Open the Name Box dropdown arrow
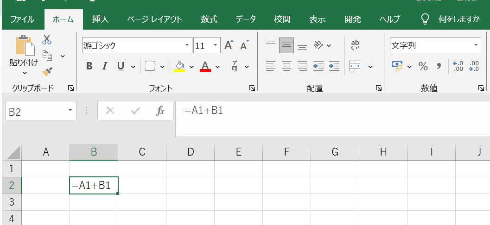The image size is (490, 225). 70,111
